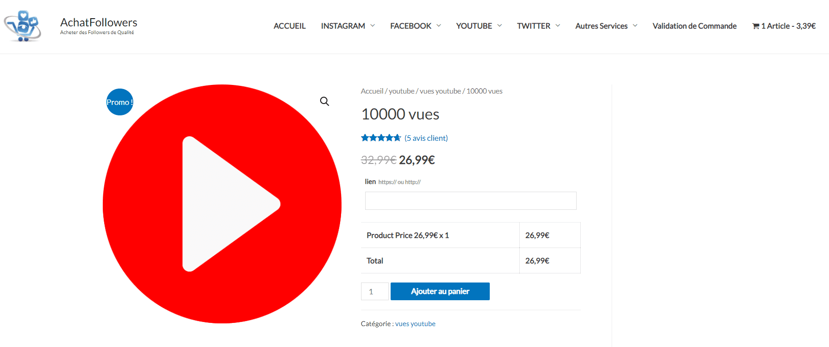829x347 pixels.
Task: Follow the youtube breadcrumb link
Action: pos(402,91)
